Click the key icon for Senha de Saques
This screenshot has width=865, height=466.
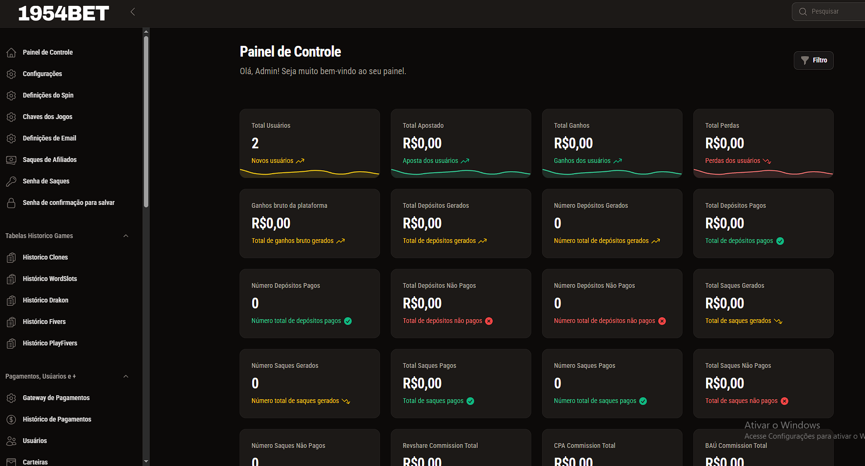tap(11, 182)
